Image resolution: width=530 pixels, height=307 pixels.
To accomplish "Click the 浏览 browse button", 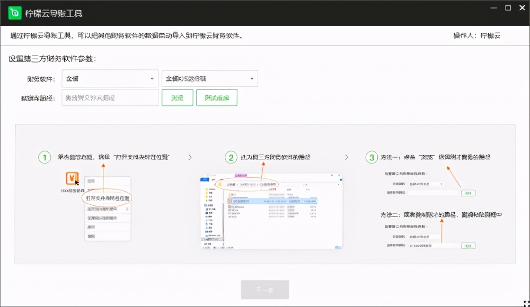I will 178,98.
